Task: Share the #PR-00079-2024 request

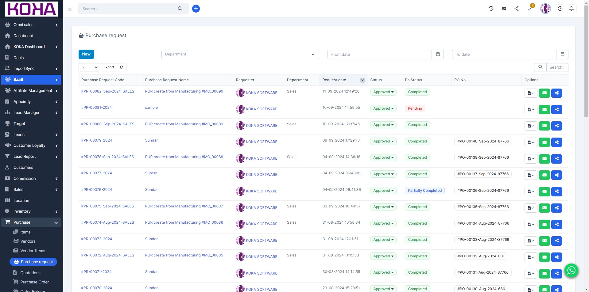Action: pos(556,142)
